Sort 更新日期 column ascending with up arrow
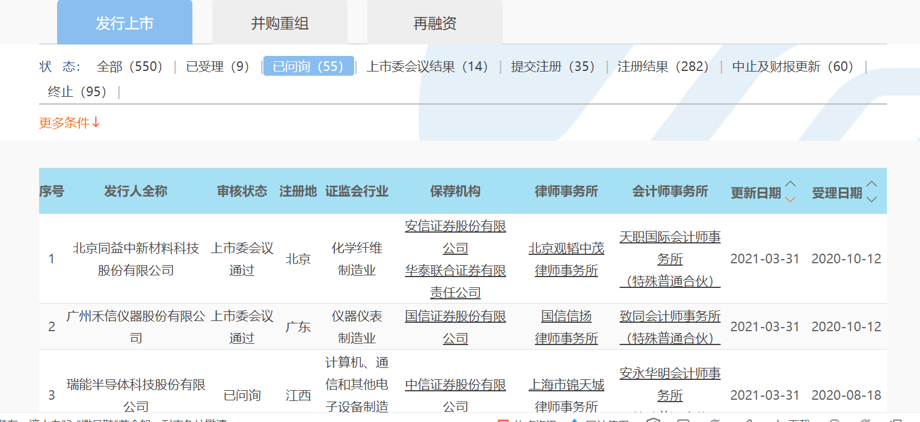Viewport: 920px width, 422px height. (791, 184)
